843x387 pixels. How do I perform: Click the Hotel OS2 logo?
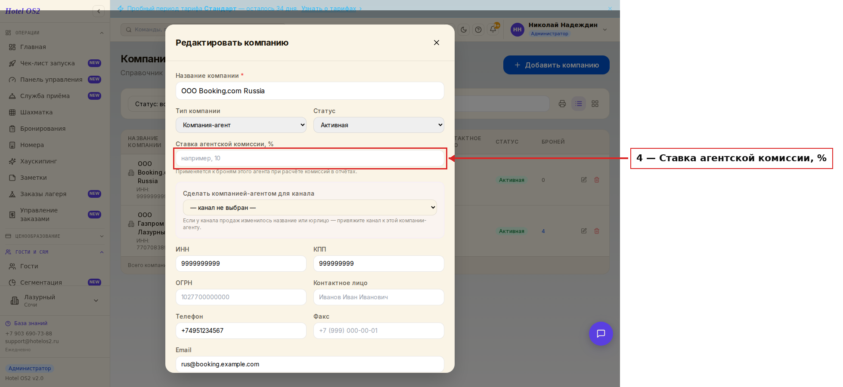click(x=22, y=11)
